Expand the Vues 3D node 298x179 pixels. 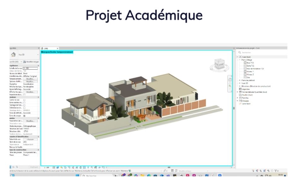point(240,83)
